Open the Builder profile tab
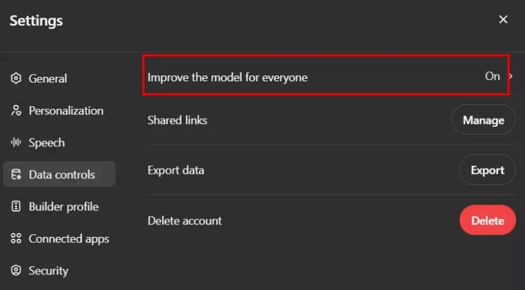This screenshot has width=525, height=290. click(64, 207)
